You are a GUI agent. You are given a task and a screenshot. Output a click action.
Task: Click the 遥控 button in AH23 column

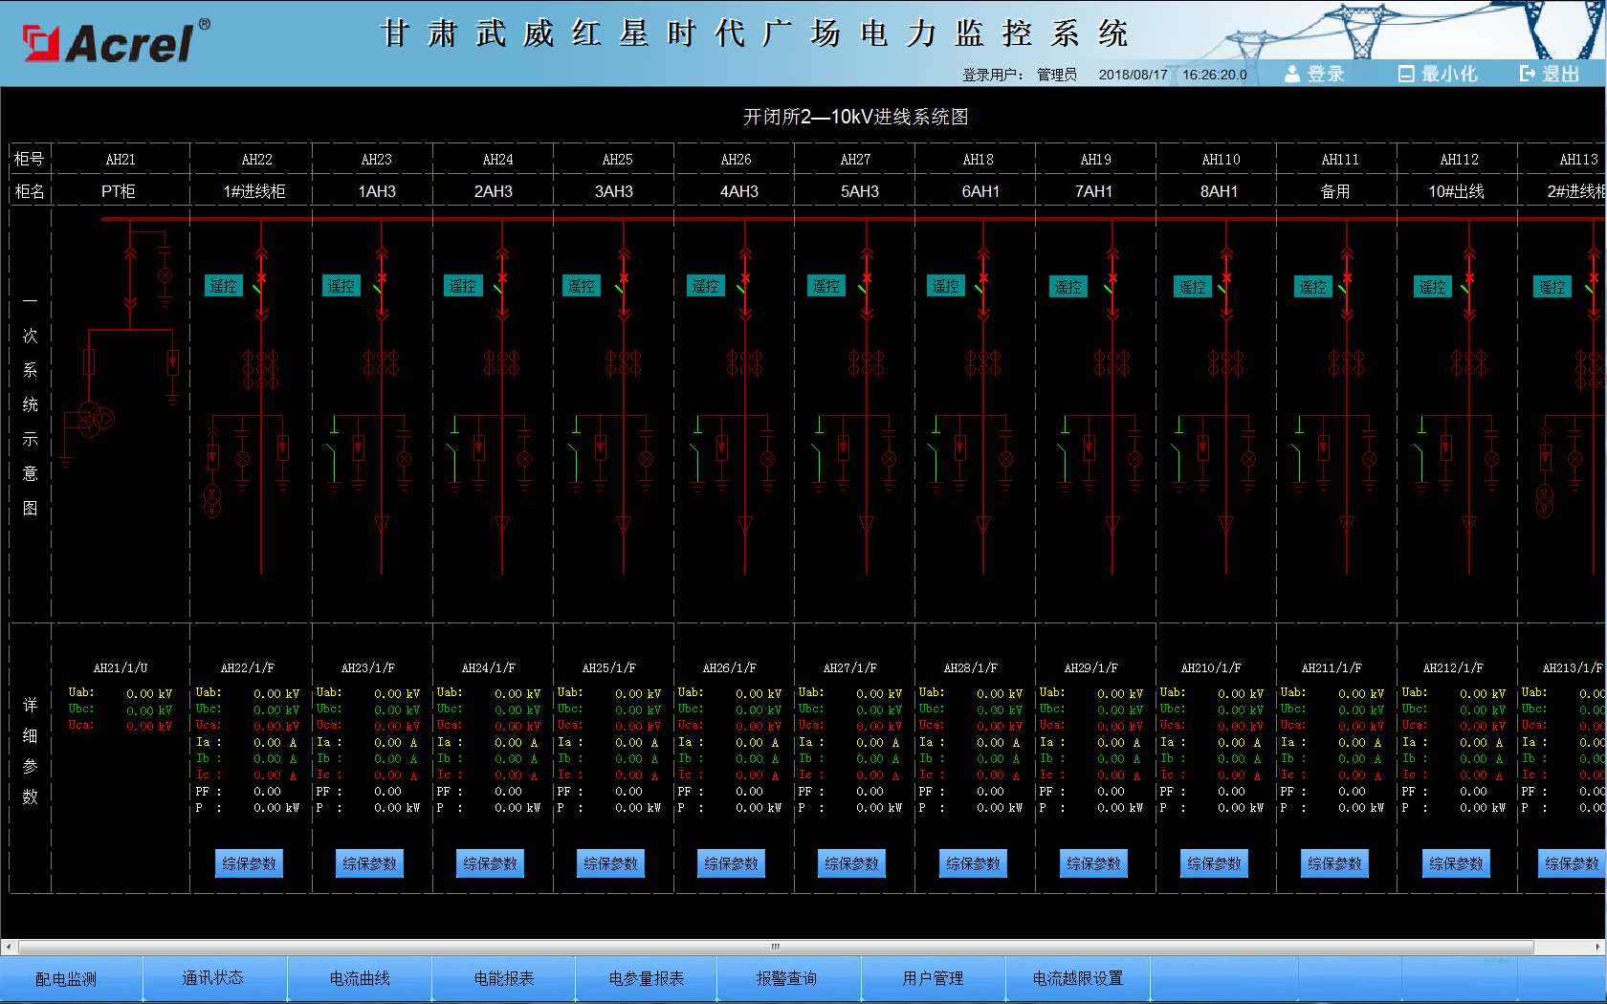coord(341,286)
